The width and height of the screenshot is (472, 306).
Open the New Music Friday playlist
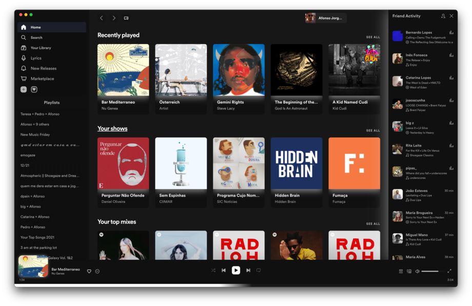[x=35, y=135]
